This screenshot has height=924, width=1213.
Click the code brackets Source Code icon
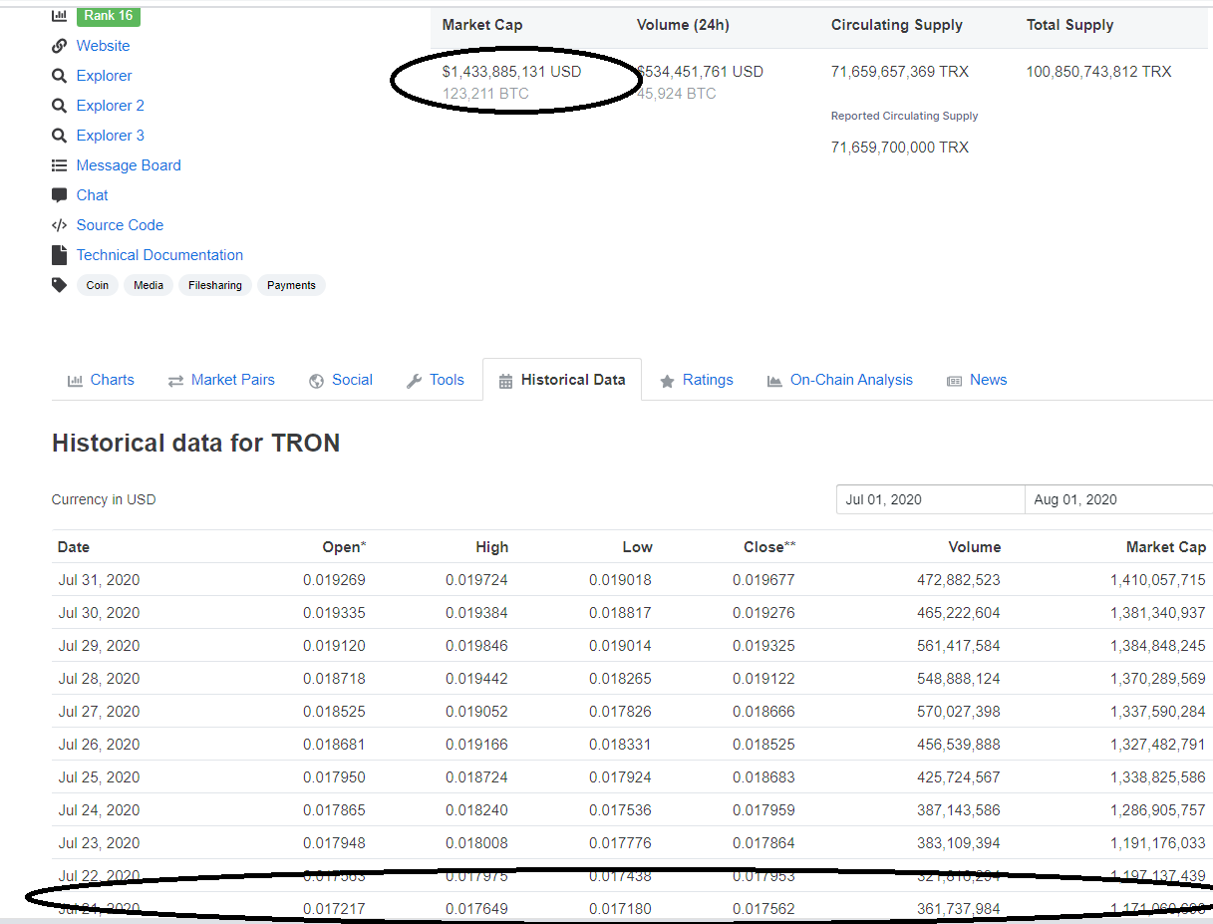point(59,225)
